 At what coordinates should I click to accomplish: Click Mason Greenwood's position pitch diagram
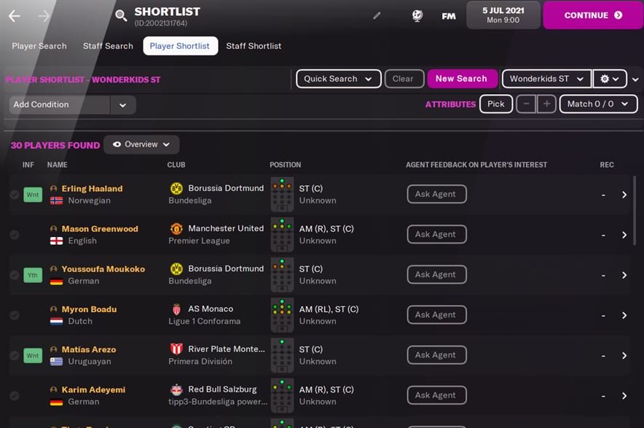282,235
